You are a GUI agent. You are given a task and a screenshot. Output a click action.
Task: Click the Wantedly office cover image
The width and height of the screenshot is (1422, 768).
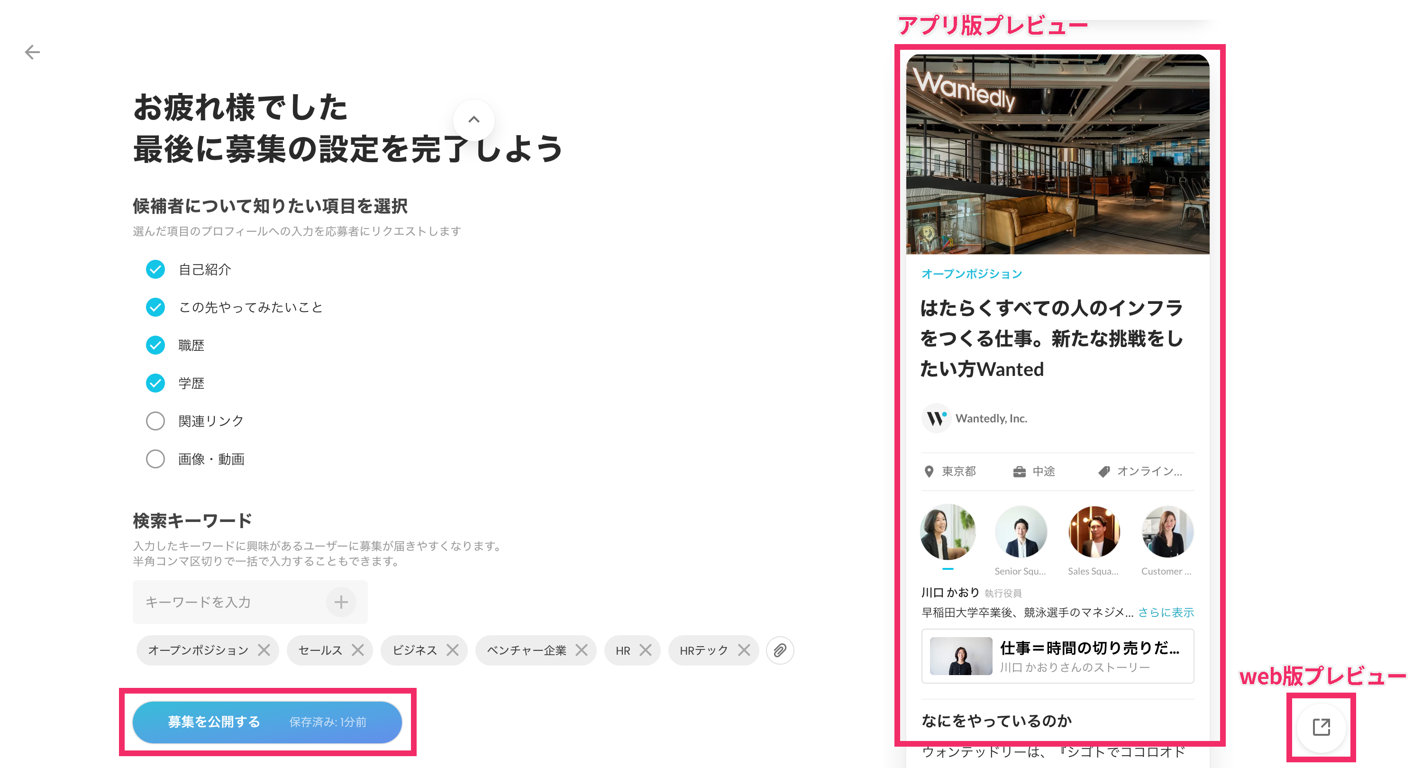click(1057, 154)
